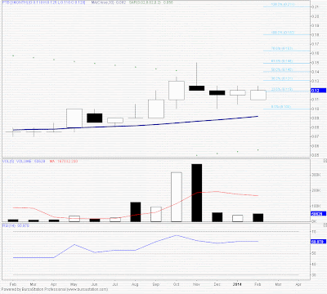Click the 30 level on the RSI axis
This screenshot has height=294, width=327.
[x=314, y=275]
